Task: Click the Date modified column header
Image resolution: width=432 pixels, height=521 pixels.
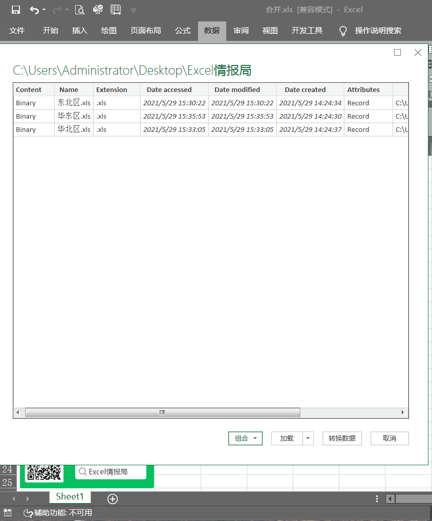Action: [x=243, y=89]
